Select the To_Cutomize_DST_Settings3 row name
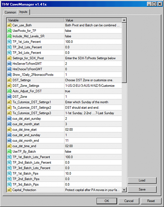The image size is (164, 207). click(32, 113)
